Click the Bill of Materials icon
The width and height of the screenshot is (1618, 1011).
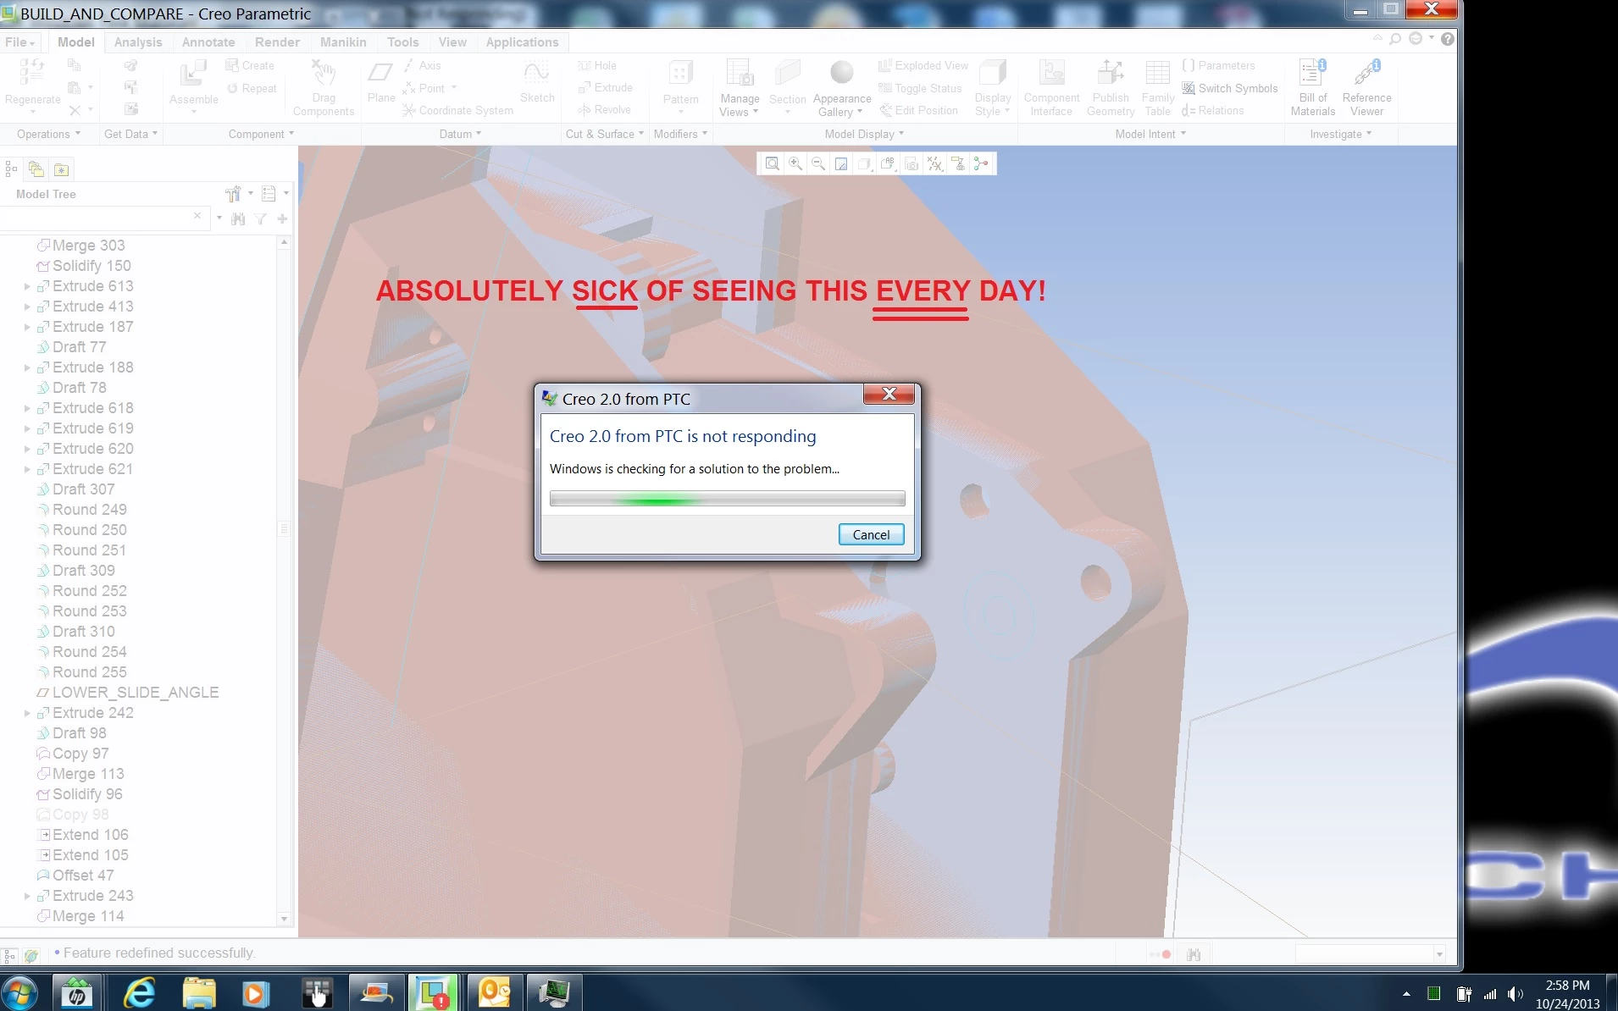(1312, 73)
